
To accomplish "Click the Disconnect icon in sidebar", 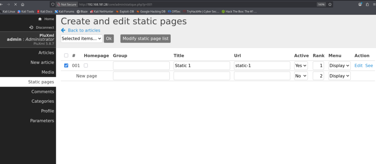I will (32, 28).
